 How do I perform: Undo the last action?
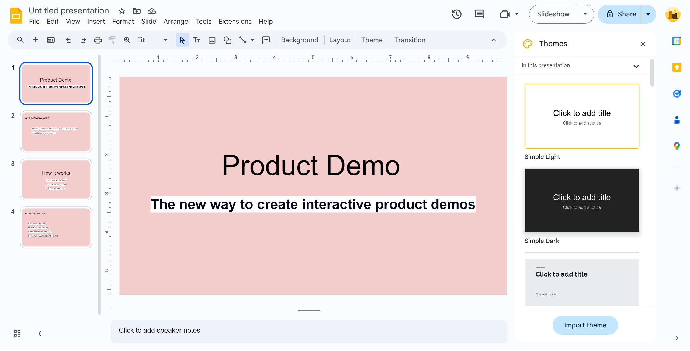click(x=68, y=40)
